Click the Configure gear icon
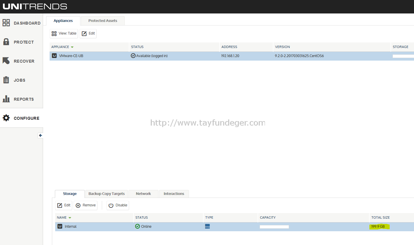The height and width of the screenshot is (245, 414). coord(6,118)
